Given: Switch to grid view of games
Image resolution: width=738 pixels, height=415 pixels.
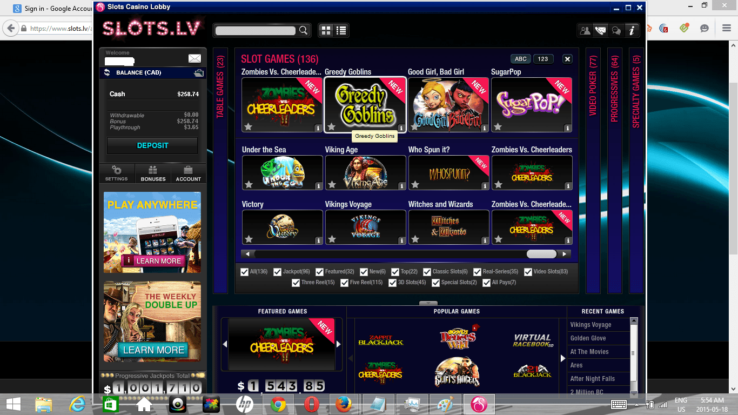Looking at the screenshot, I should [326, 30].
